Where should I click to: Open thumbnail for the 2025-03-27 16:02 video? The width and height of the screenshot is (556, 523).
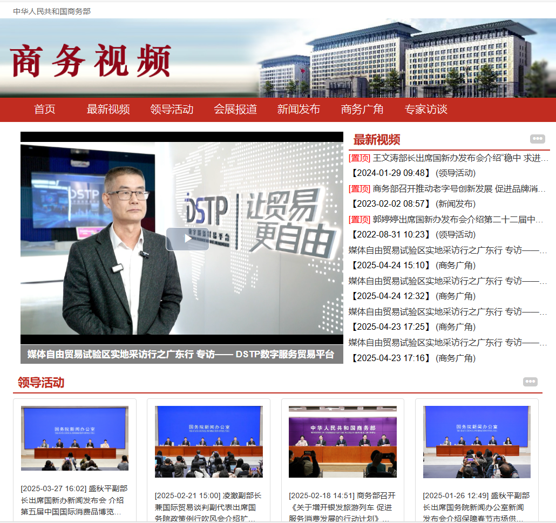pyautogui.click(x=75, y=438)
